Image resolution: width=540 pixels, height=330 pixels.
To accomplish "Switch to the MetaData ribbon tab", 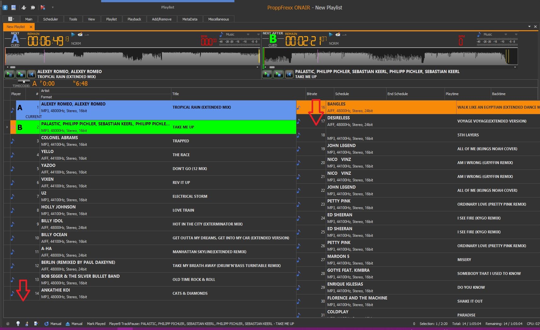I will point(190,19).
